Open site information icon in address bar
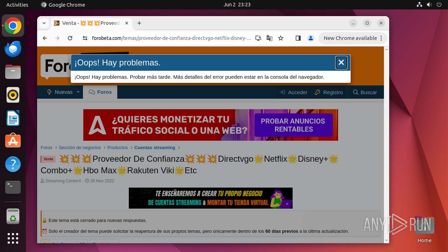The height and width of the screenshot is (252, 448). pyautogui.click(x=85, y=38)
